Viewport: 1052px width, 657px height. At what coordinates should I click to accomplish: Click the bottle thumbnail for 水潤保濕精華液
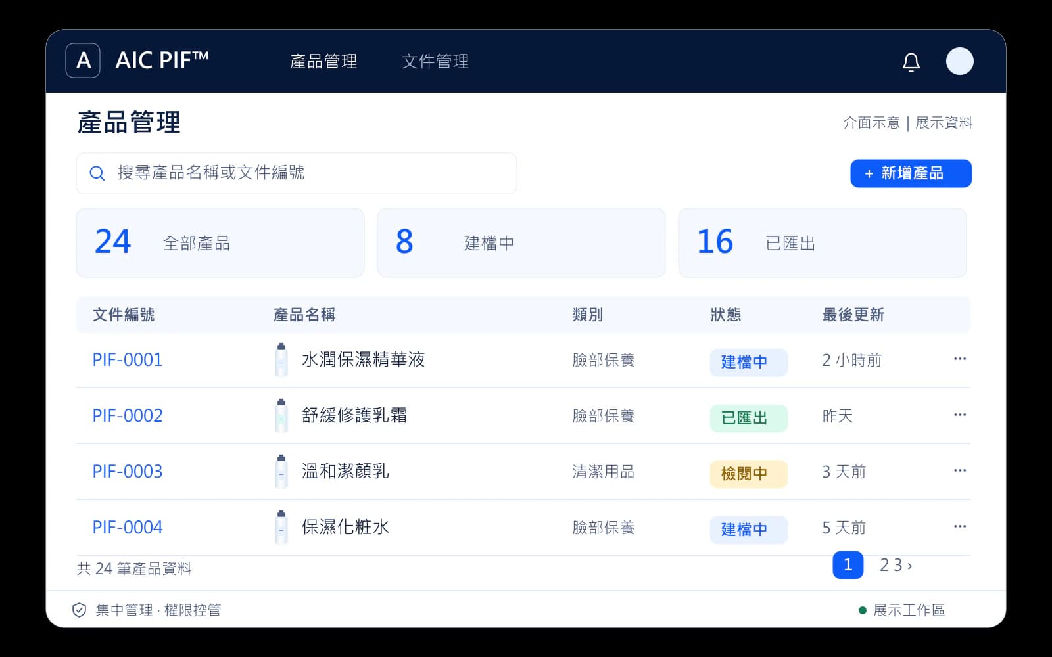coord(281,359)
